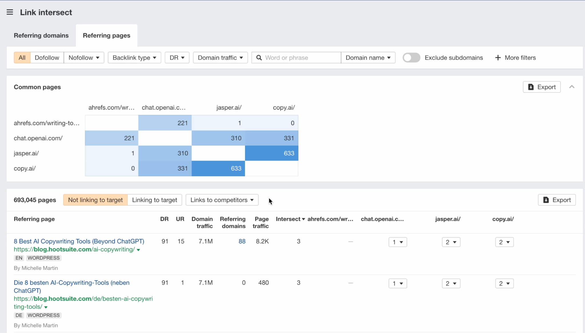Click the 331 cell in chat.openai.com row
Viewport: 585px width, 333px height.
272,138
